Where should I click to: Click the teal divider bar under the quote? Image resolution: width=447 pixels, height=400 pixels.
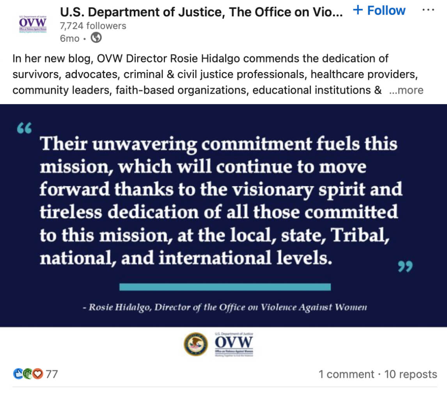[225, 287]
